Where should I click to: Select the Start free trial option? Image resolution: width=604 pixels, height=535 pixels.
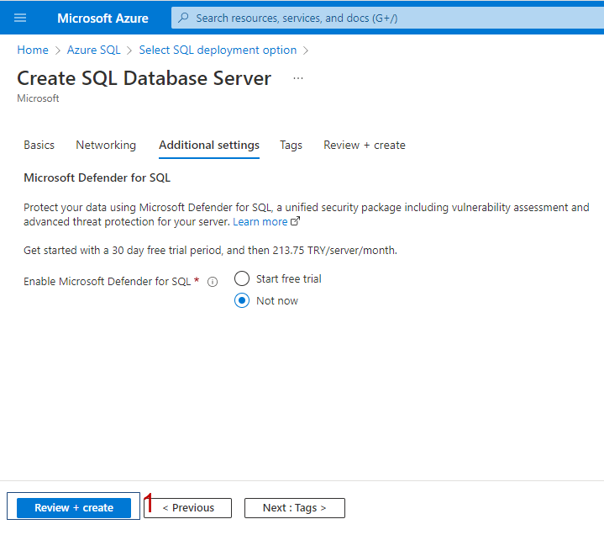point(242,278)
